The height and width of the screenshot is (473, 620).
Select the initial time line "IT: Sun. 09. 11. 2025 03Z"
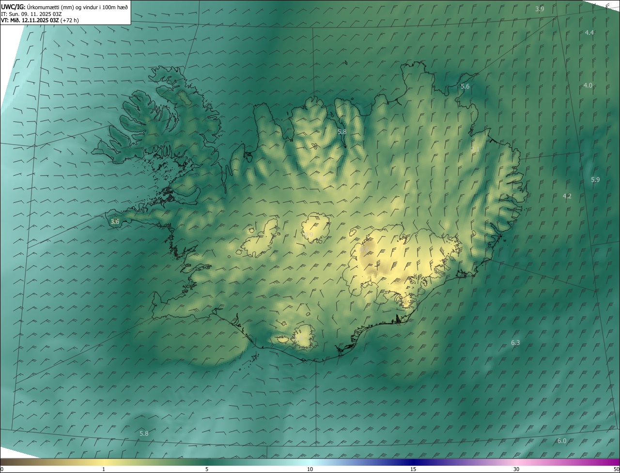click(31, 14)
